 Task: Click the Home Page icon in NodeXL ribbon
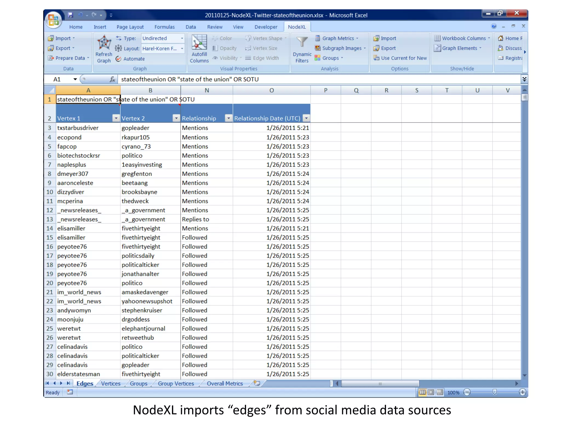(500, 38)
